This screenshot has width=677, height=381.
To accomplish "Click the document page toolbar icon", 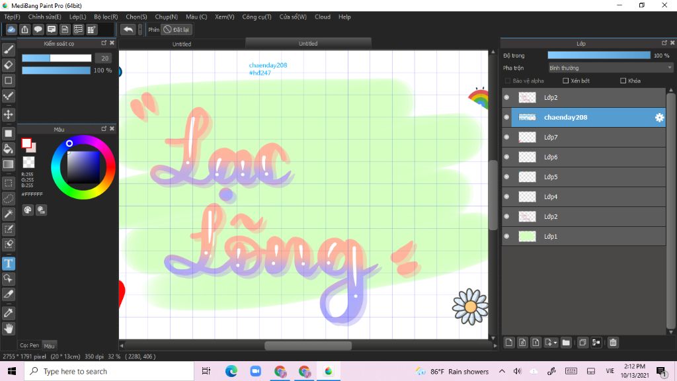I will (65, 29).
